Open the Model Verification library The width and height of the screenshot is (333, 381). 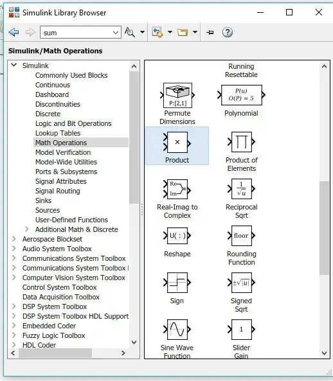(63, 152)
